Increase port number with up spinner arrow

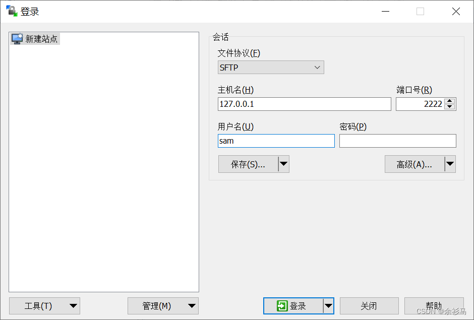pyautogui.click(x=450, y=101)
